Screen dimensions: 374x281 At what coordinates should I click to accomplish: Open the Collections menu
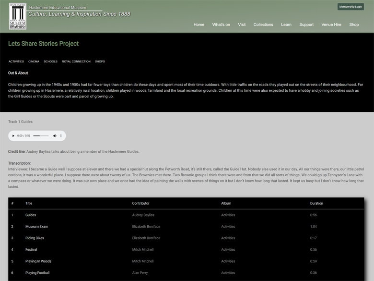pyautogui.click(x=263, y=24)
